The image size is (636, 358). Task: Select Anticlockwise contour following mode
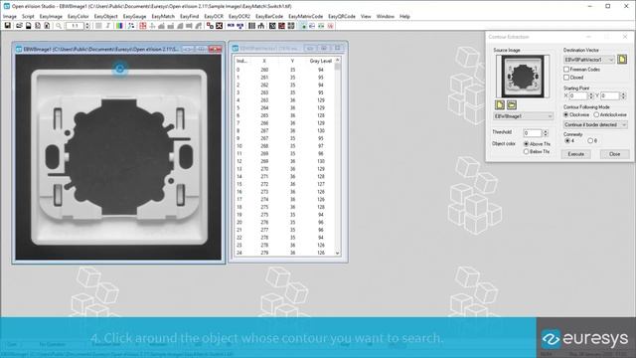pyautogui.click(x=596, y=115)
